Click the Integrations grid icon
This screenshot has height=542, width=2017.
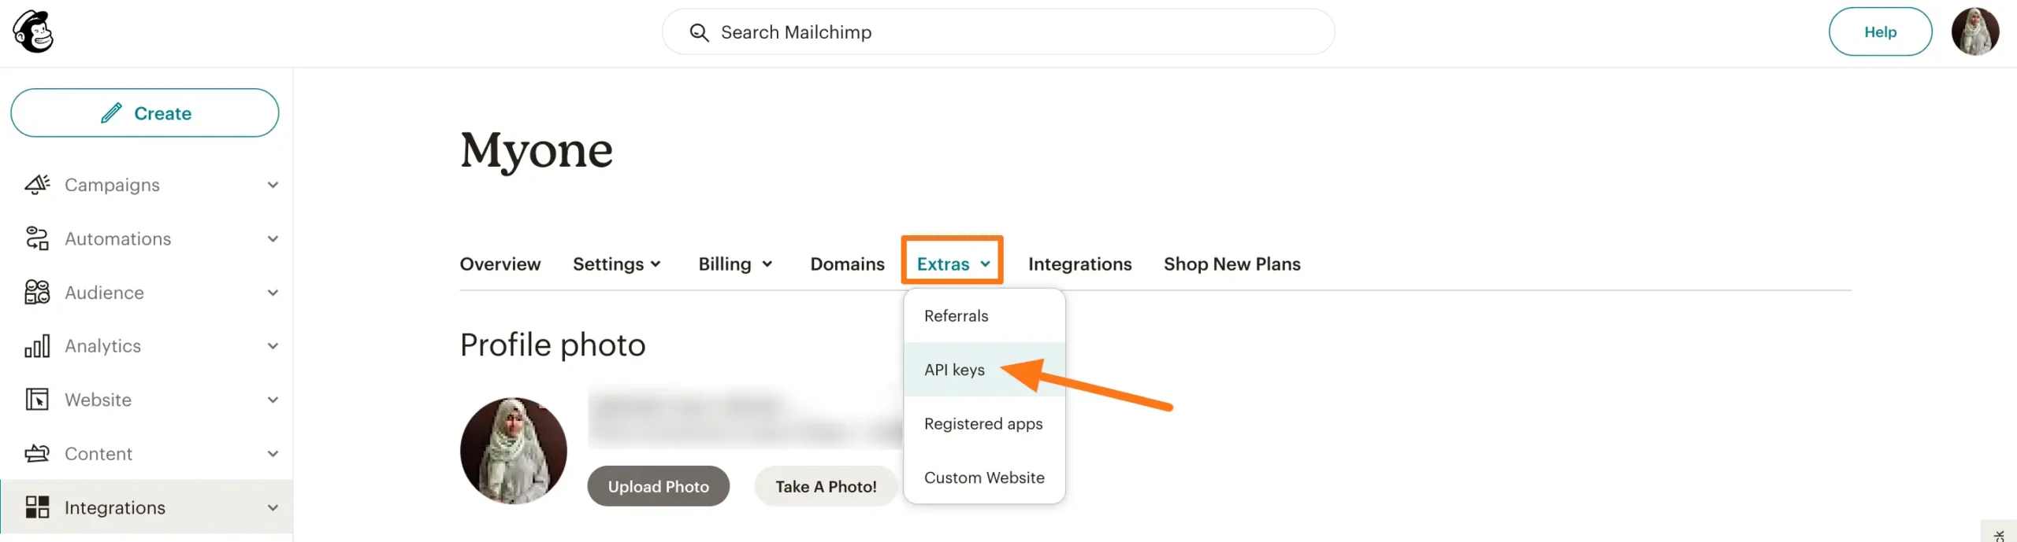point(37,507)
